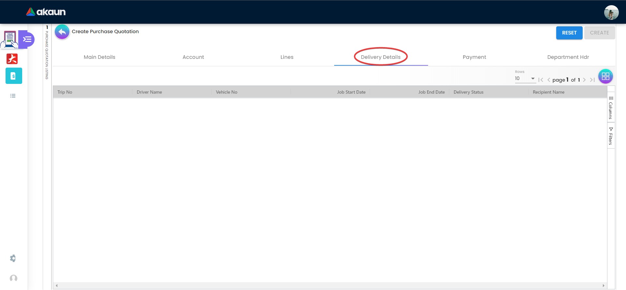Image resolution: width=626 pixels, height=290 pixels.
Task: Select the Delivery Details tab
Action: pos(381,57)
